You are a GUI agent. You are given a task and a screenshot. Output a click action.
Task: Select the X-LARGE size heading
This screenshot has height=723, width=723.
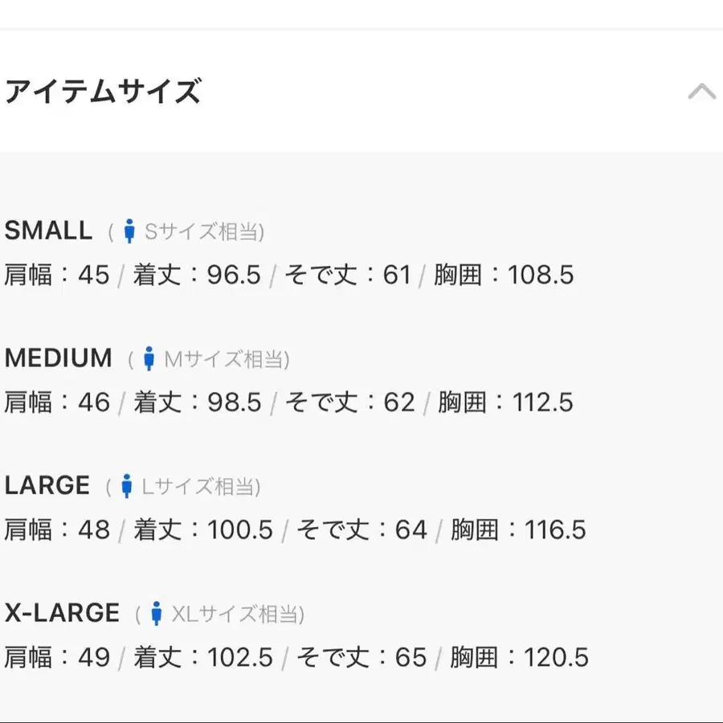tap(62, 613)
